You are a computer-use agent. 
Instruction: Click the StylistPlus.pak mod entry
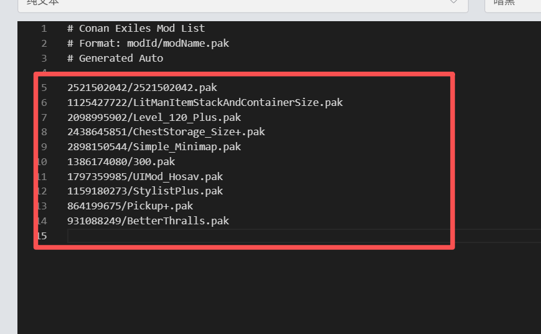click(x=145, y=191)
